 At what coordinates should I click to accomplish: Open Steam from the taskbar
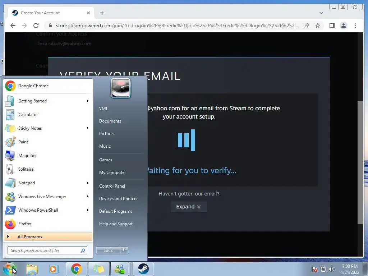(143, 269)
